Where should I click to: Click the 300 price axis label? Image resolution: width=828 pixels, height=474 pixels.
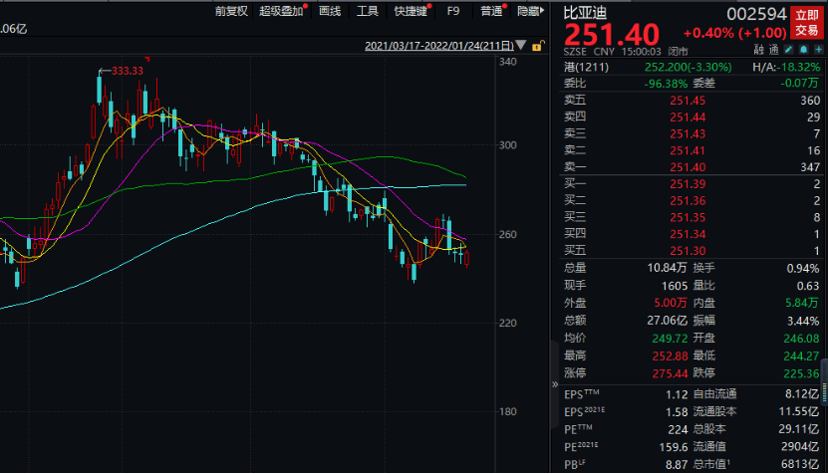point(508,145)
